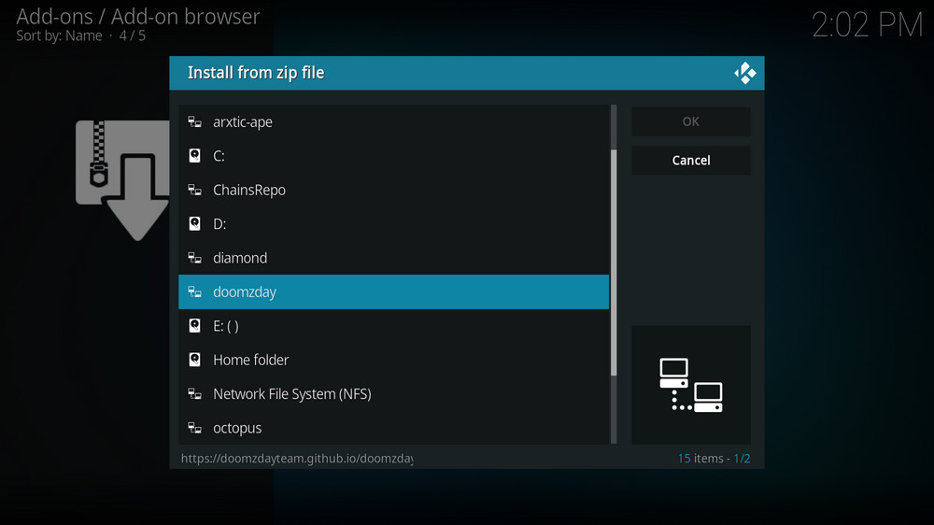
Task: Open the E: drive entry
Action: pyautogui.click(x=225, y=326)
